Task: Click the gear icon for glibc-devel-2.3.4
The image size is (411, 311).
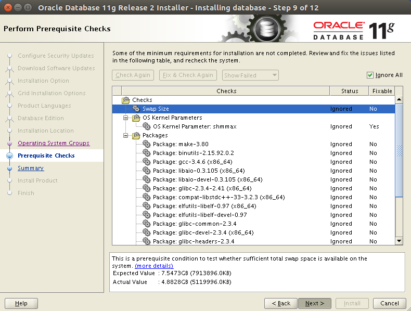Action: (147, 232)
